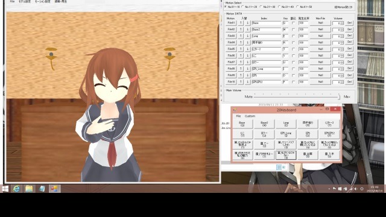This screenshot has width=386, height=217.
Task: Click the up arrow in File02 row
Action: pos(241,30)
